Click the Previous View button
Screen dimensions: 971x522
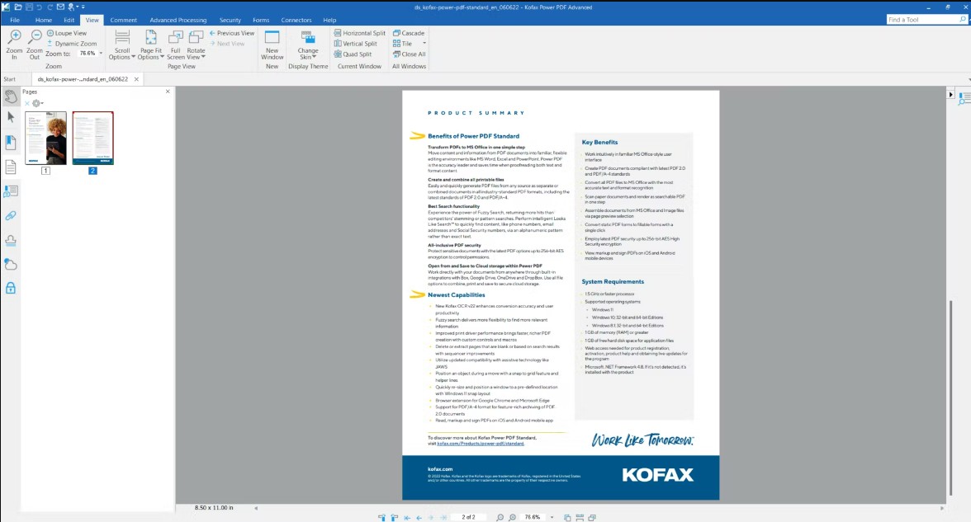233,33
